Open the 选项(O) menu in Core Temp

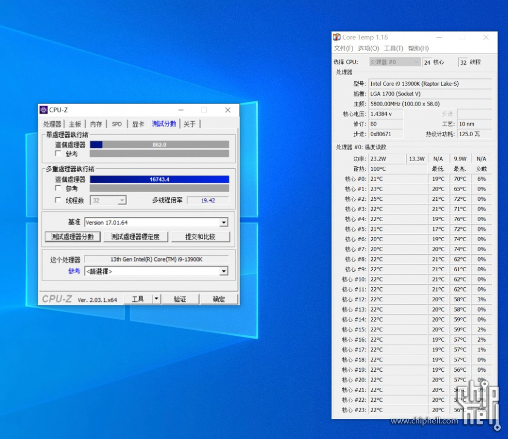pyautogui.click(x=369, y=49)
